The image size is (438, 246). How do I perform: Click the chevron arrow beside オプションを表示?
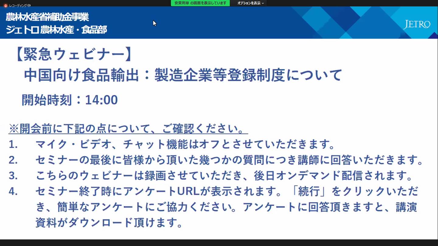tap(263, 3)
